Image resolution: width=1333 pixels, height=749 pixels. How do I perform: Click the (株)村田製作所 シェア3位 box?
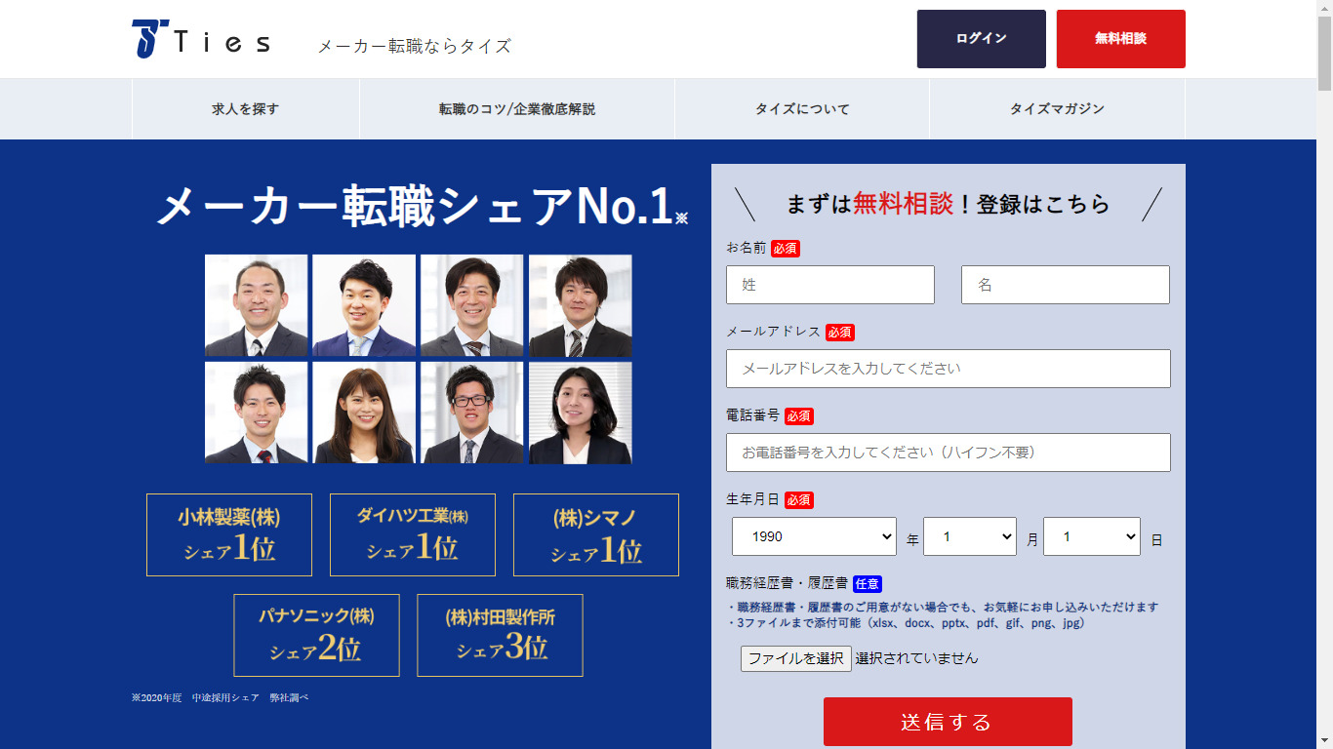pos(500,635)
